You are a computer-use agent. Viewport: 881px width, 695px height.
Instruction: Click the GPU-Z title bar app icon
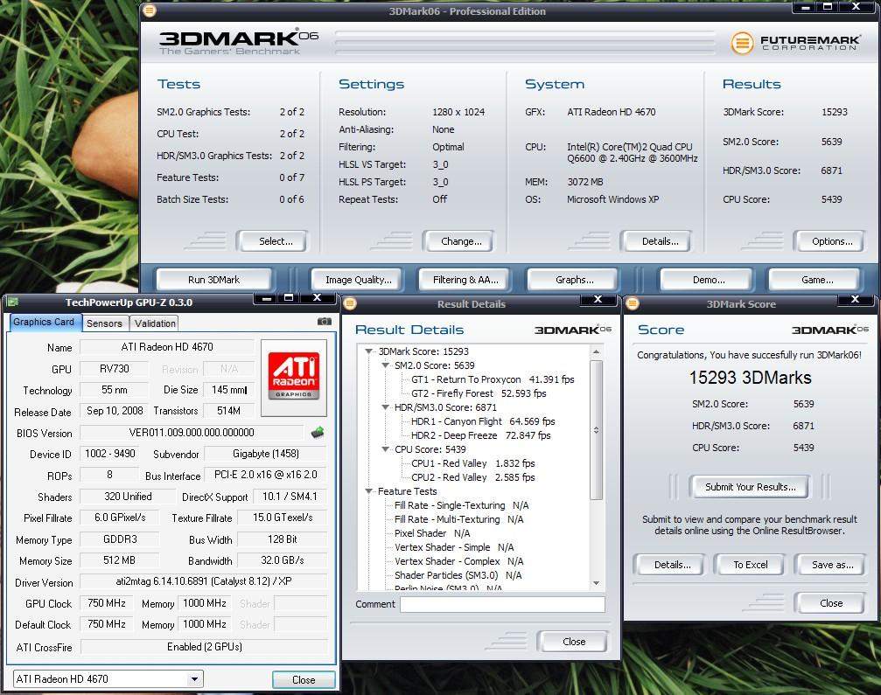pos(12,302)
